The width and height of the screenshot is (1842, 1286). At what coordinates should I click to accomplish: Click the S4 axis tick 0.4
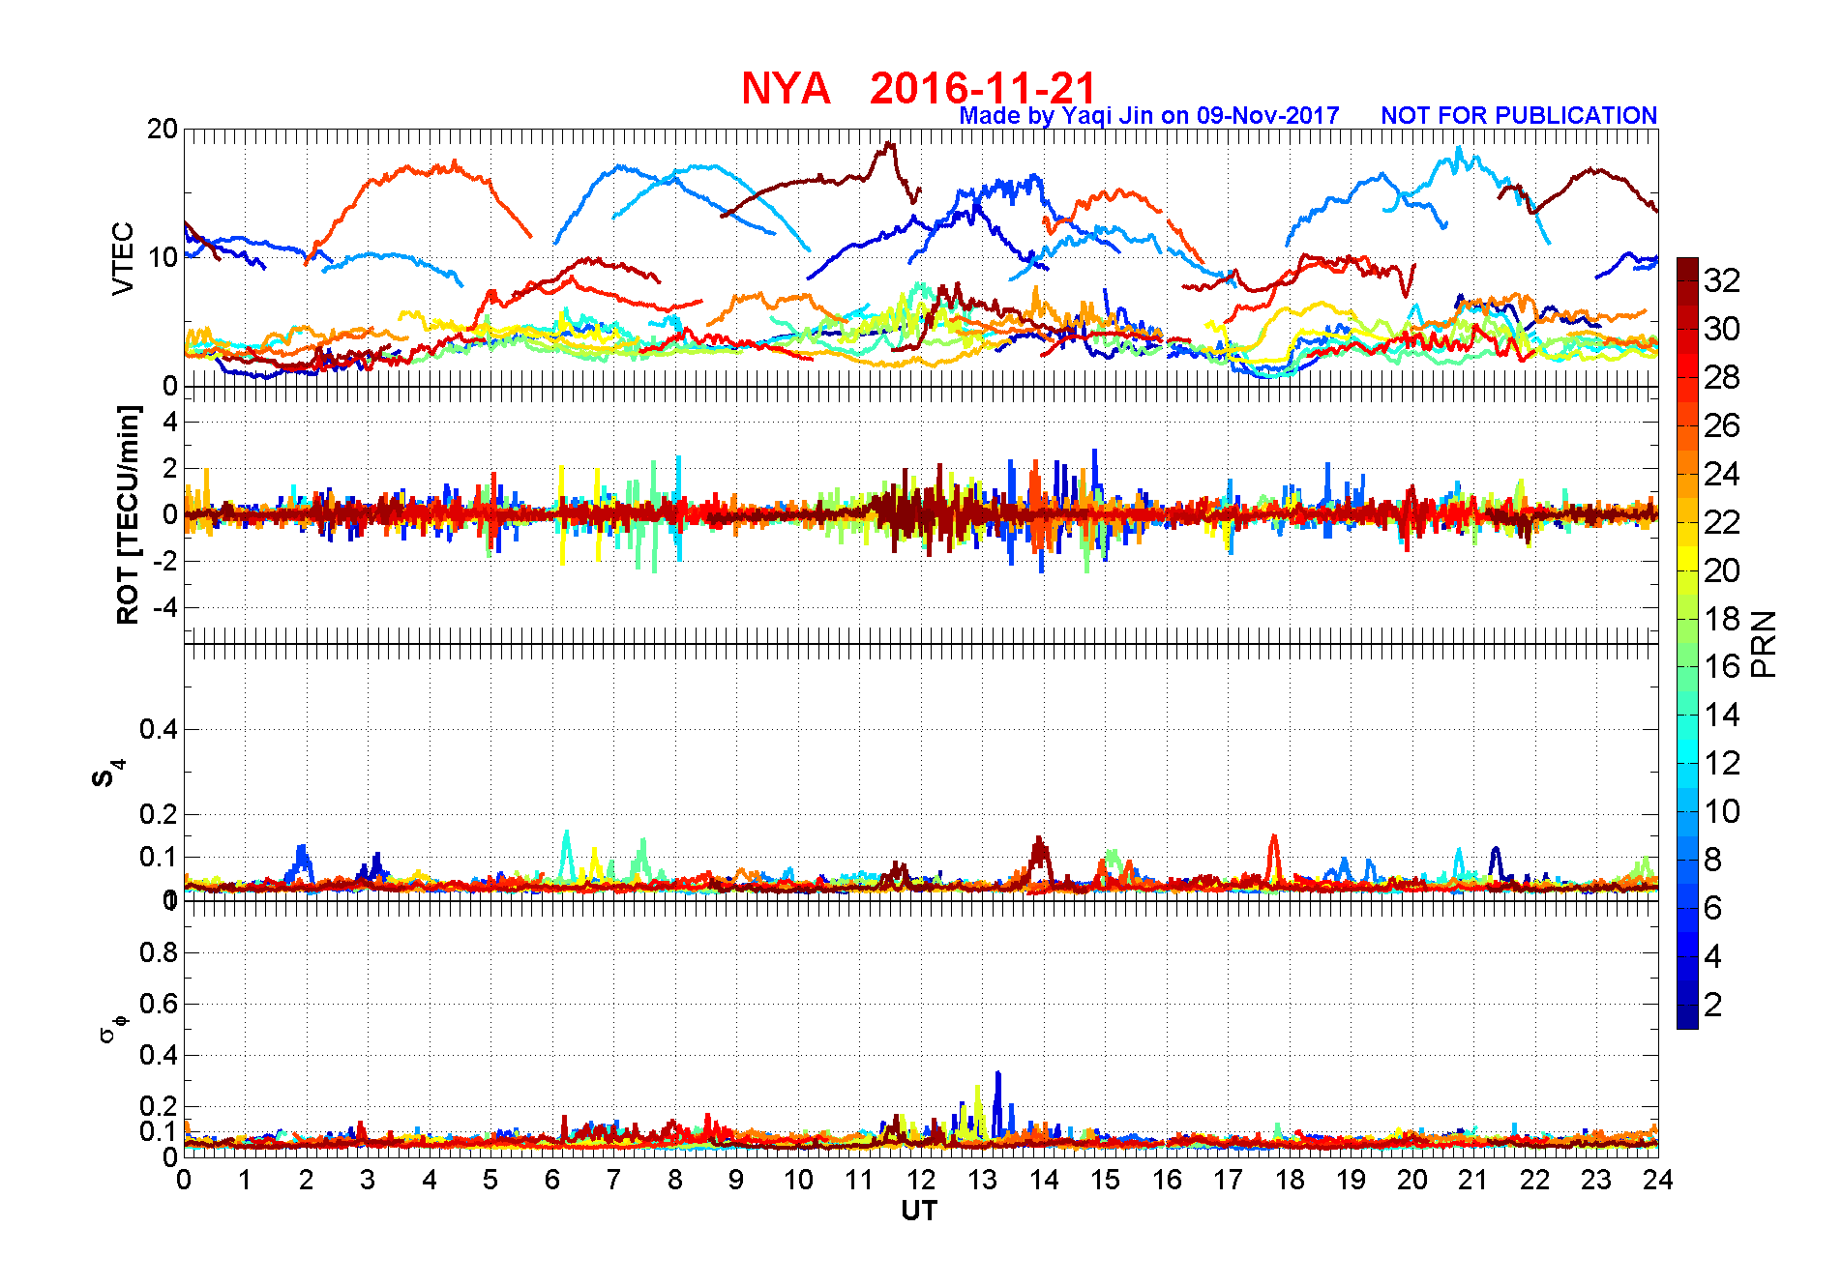coord(160,729)
